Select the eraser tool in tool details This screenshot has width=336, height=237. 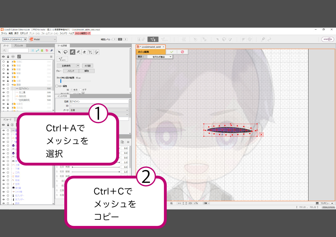[x=84, y=52]
